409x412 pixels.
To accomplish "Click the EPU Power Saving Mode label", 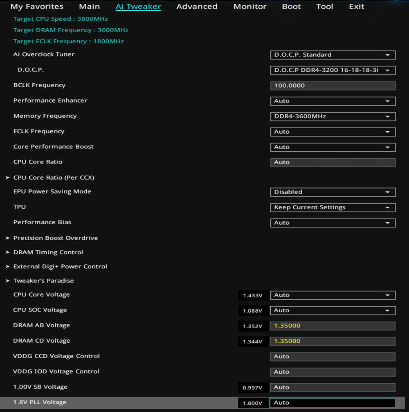I will coord(52,191).
